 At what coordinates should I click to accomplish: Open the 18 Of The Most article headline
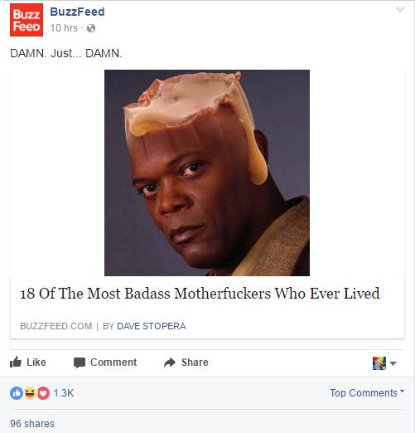(x=200, y=294)
